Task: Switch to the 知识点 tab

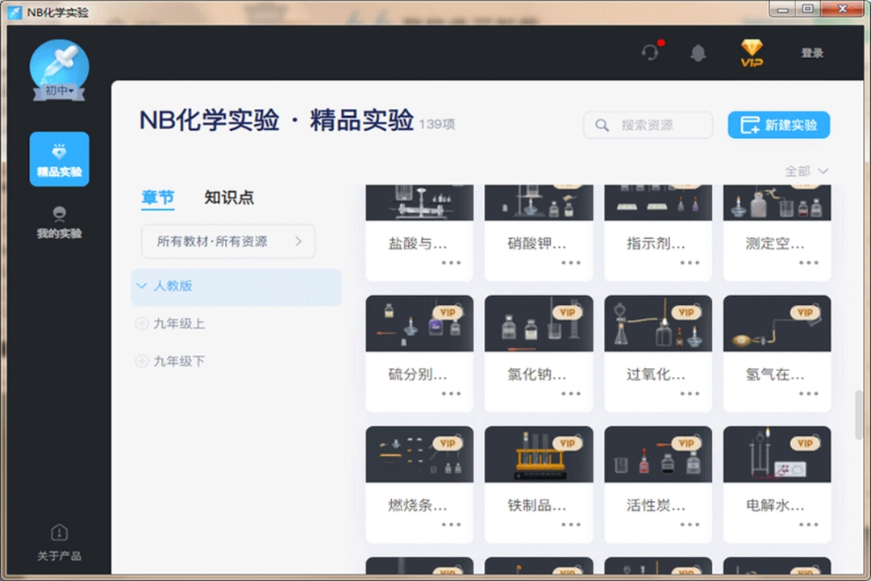Action: pos(228,198)
